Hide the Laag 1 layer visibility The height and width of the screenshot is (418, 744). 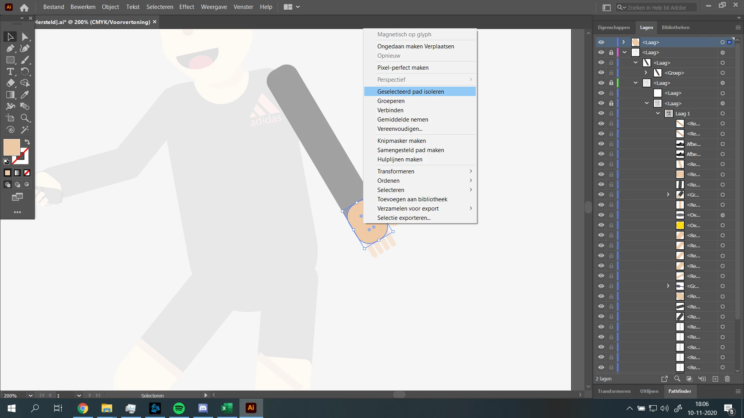[601, 113]
